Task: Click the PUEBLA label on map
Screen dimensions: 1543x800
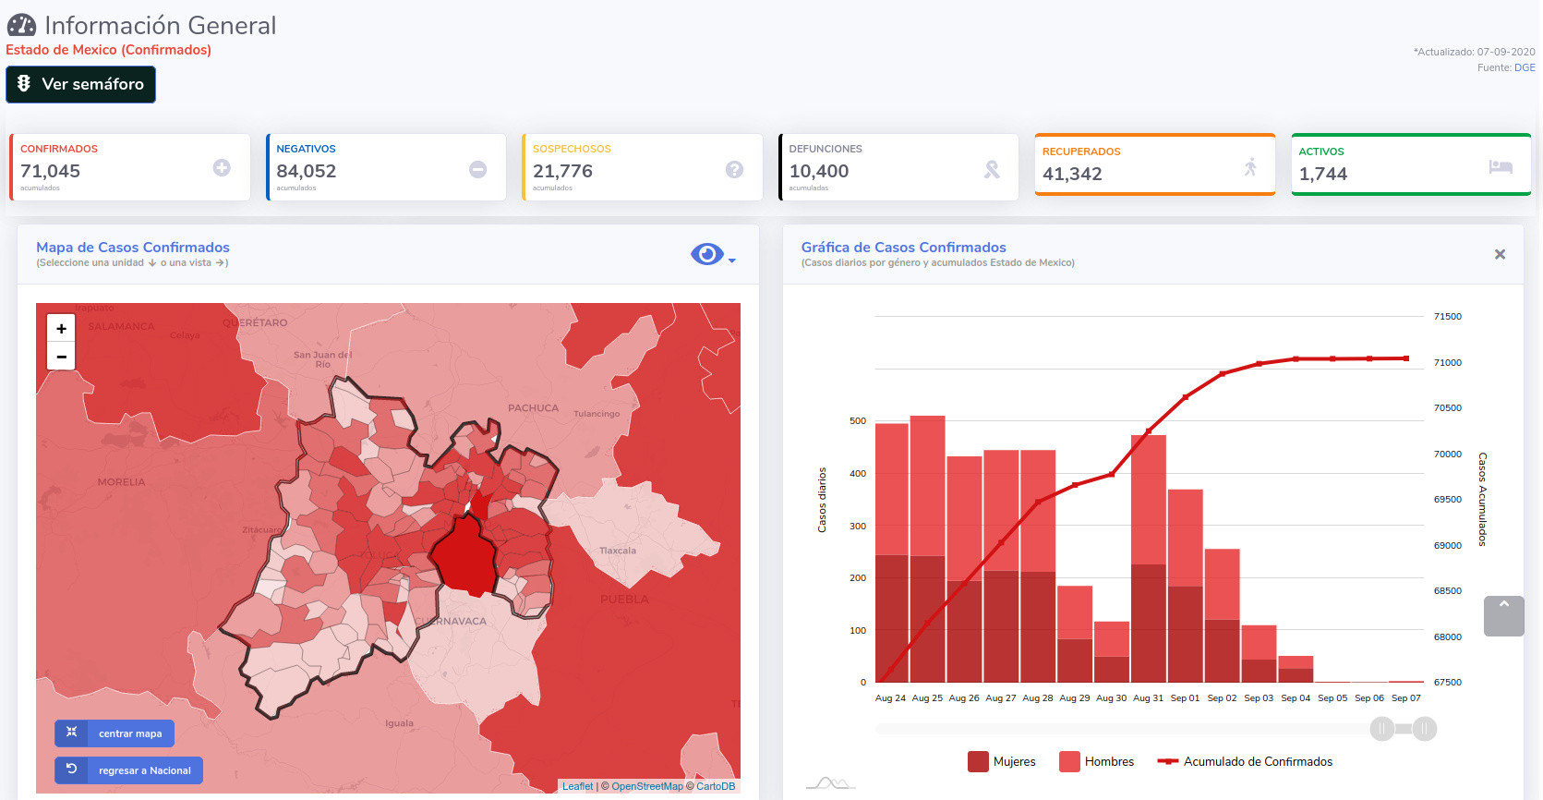Action: [624, 599]
